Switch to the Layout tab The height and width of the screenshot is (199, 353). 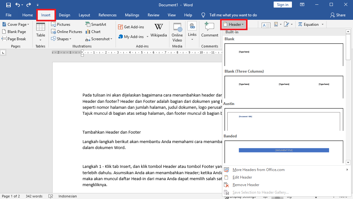[x=84, y=15]
